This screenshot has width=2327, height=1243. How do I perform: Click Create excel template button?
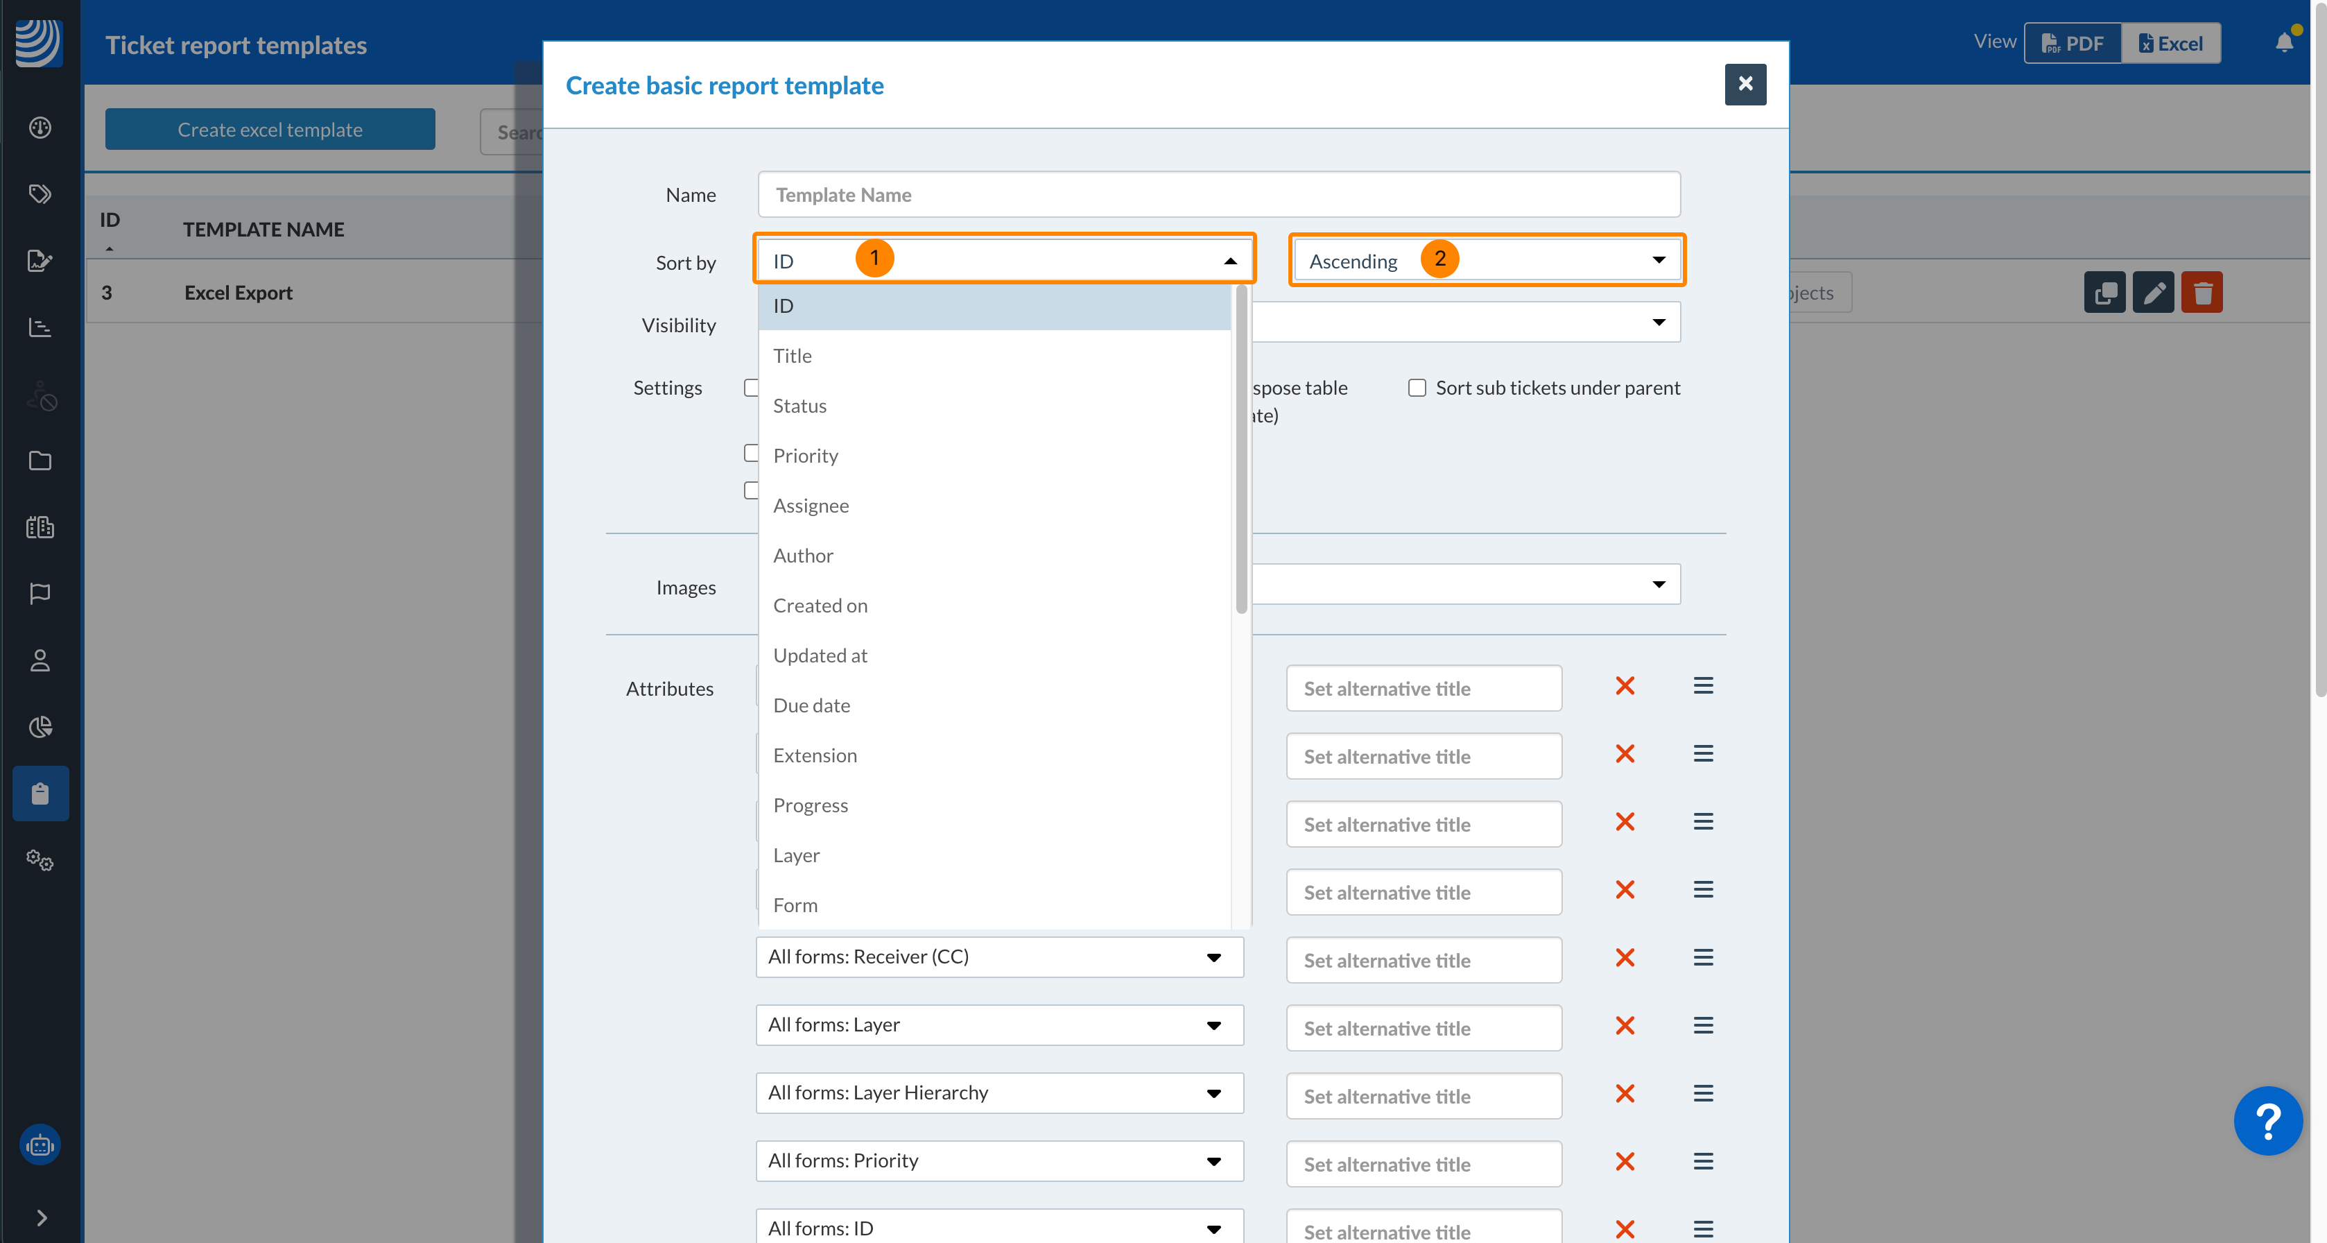click(270, 129)
